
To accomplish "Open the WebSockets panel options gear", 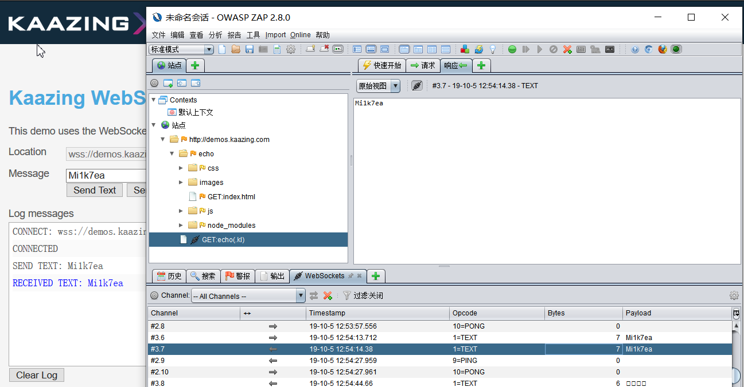I will 734,295.
